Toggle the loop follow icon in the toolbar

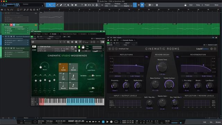coord(93,5)
